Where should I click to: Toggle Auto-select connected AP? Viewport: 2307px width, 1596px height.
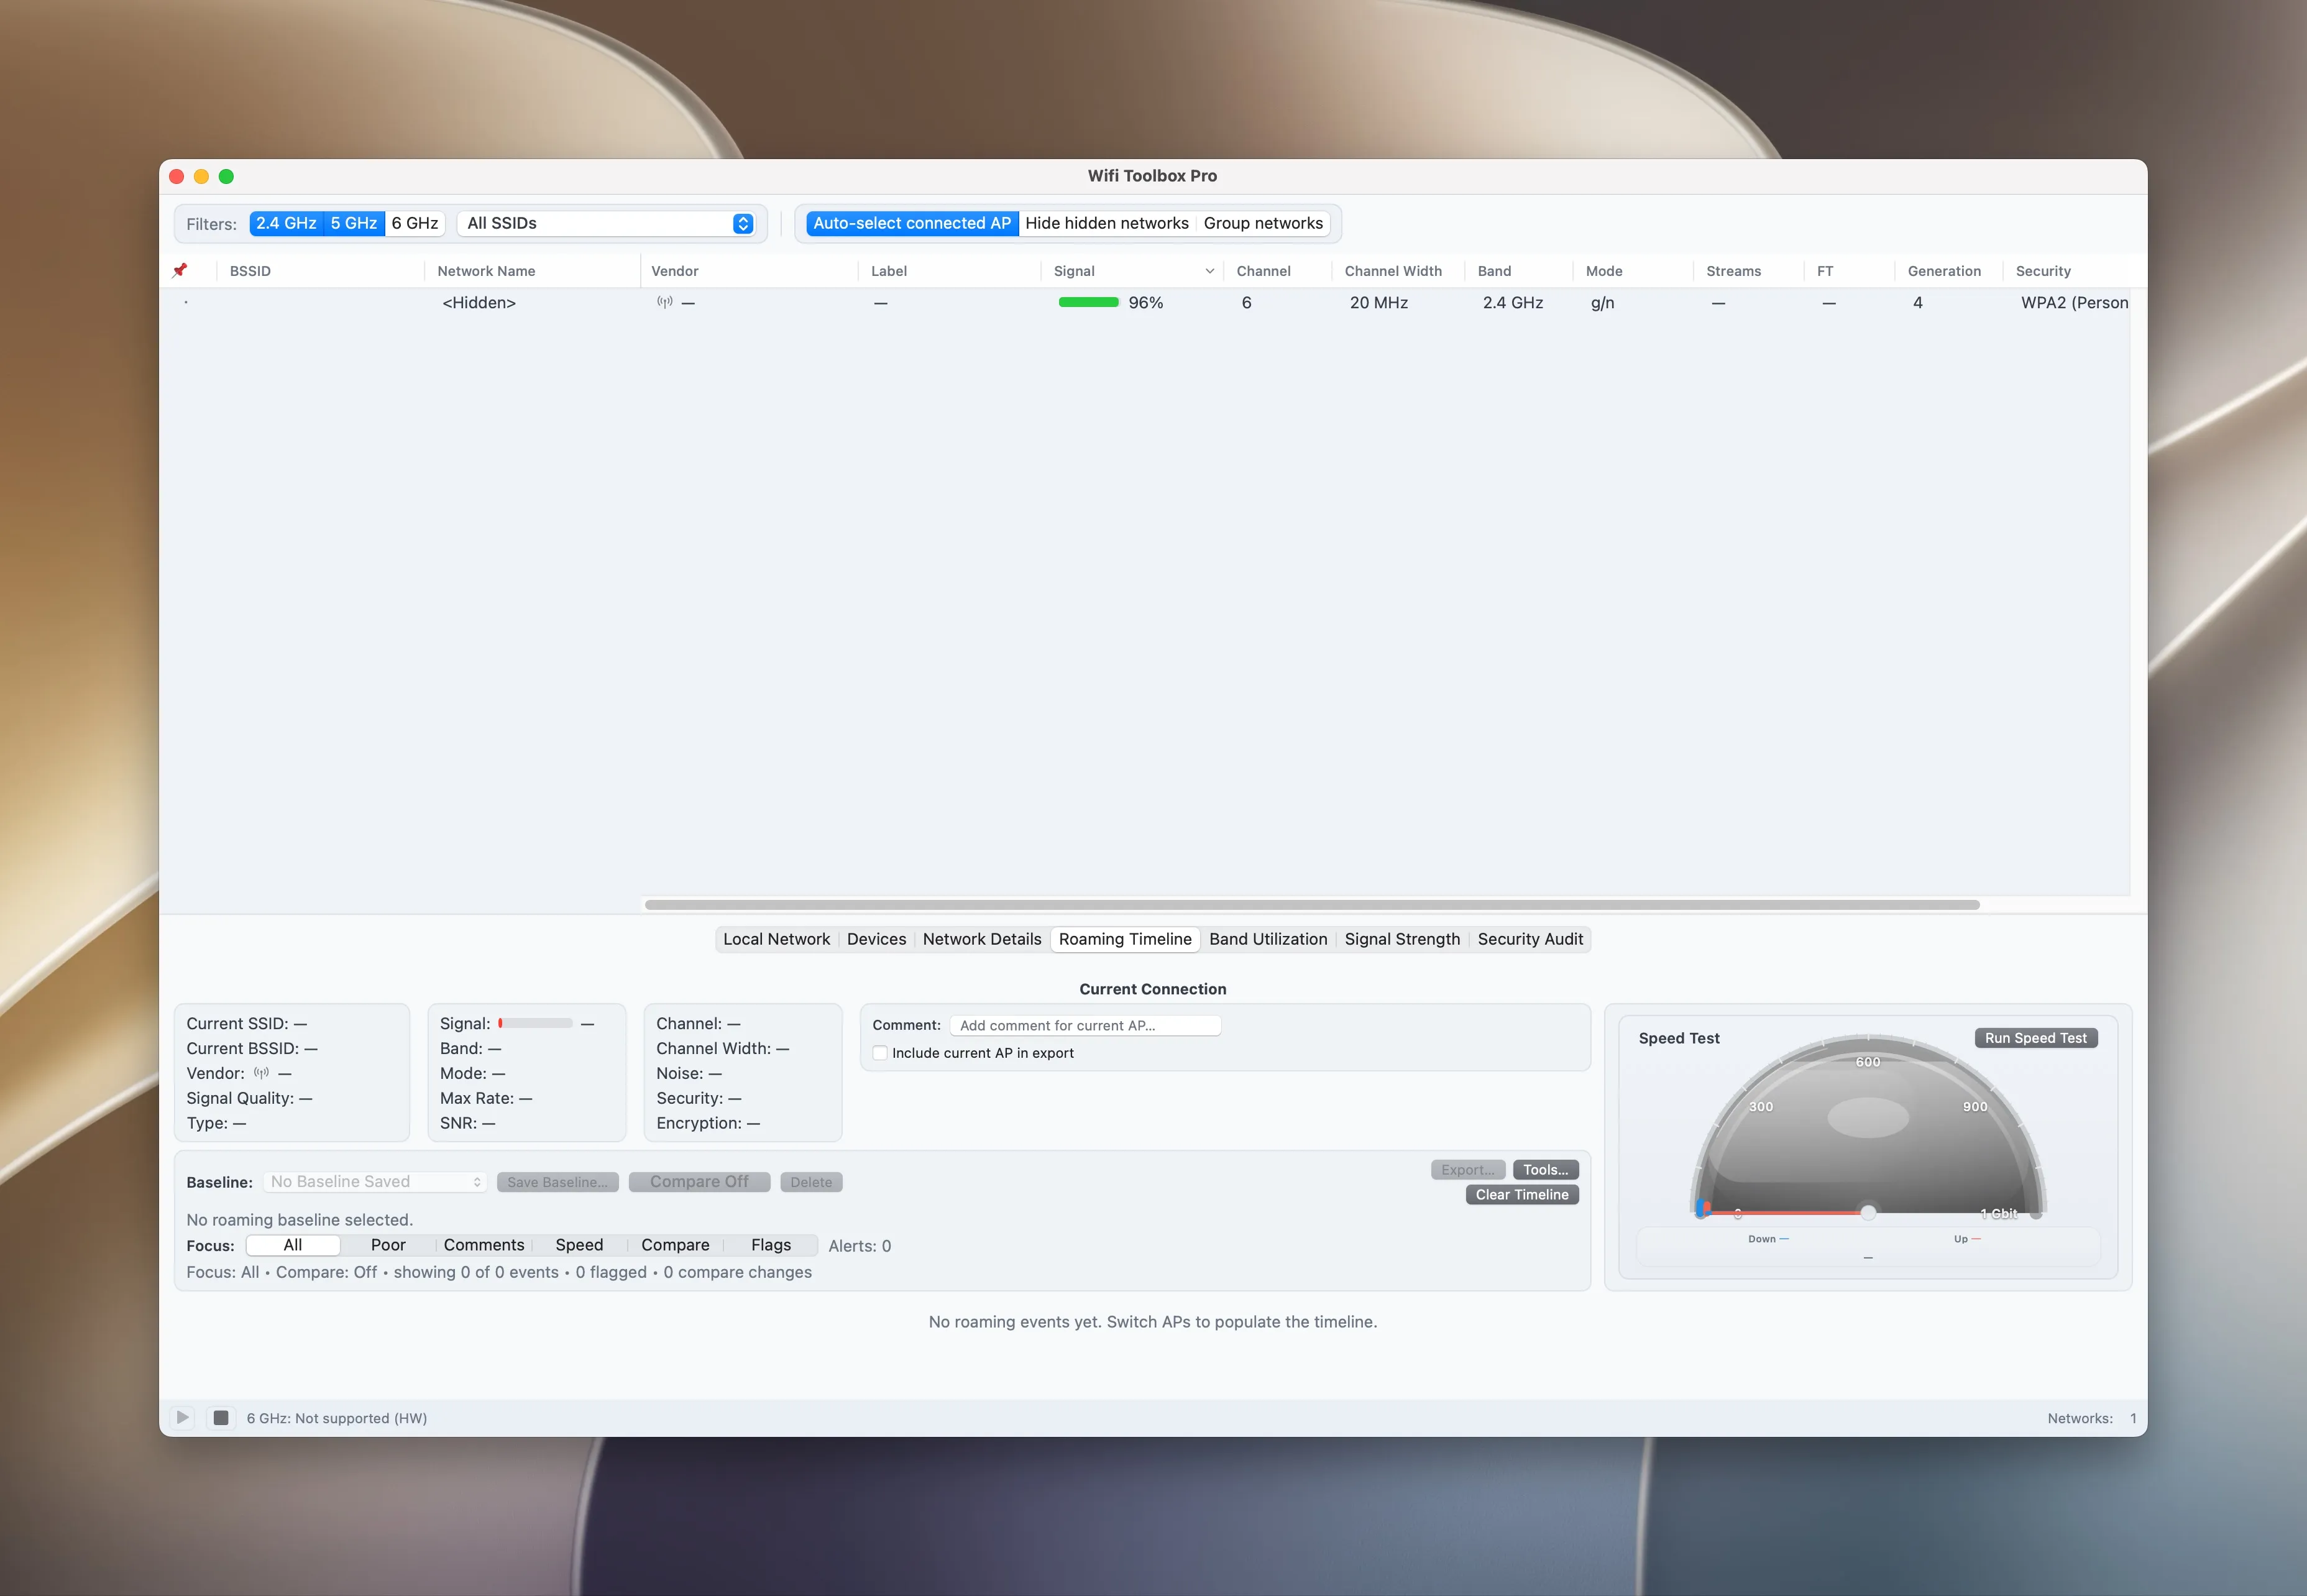pos(912,223)
